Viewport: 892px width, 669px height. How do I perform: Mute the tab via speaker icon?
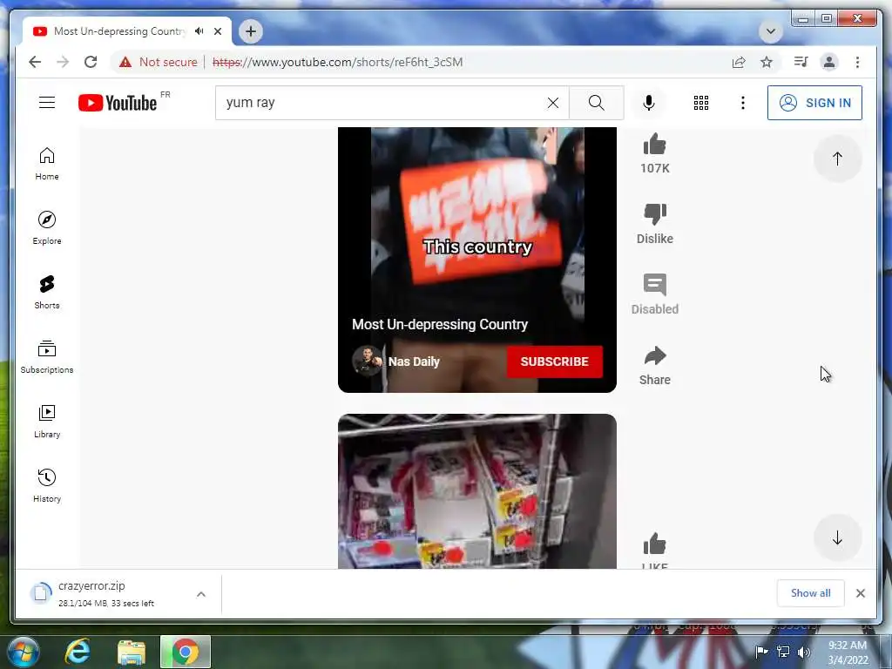point(199,31)
